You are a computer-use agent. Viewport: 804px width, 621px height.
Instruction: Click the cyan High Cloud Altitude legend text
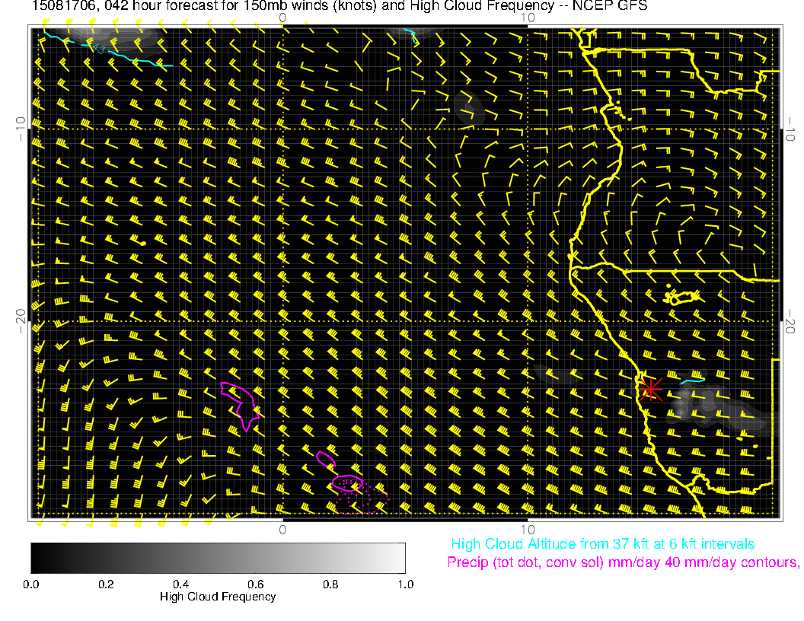click(x=602, y=544)
